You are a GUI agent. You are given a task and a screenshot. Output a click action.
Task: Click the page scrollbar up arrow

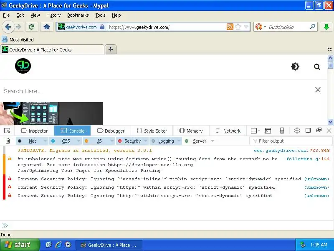(330, 58)
